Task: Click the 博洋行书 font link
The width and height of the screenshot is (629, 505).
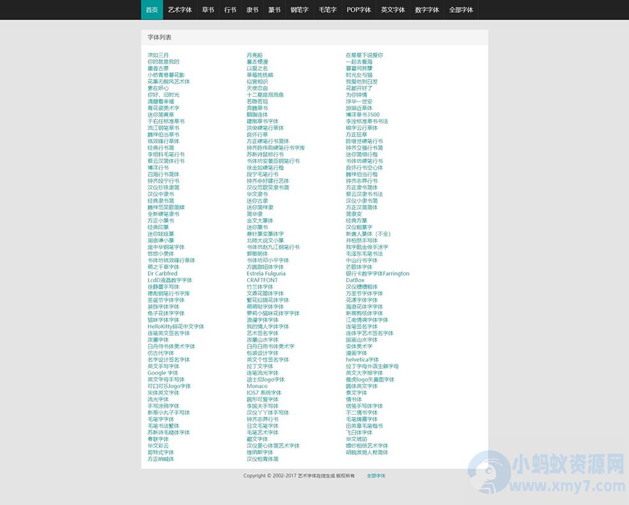Action: click(x=158, y=168)
